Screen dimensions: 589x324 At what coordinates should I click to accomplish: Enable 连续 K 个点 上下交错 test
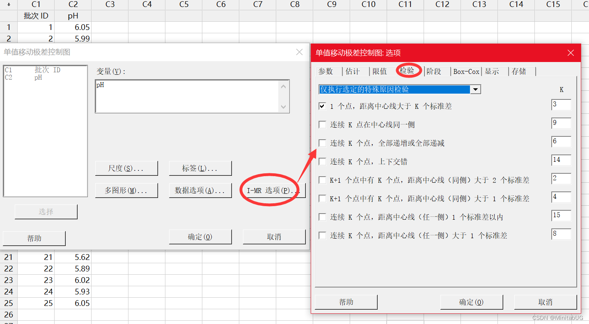323,162
